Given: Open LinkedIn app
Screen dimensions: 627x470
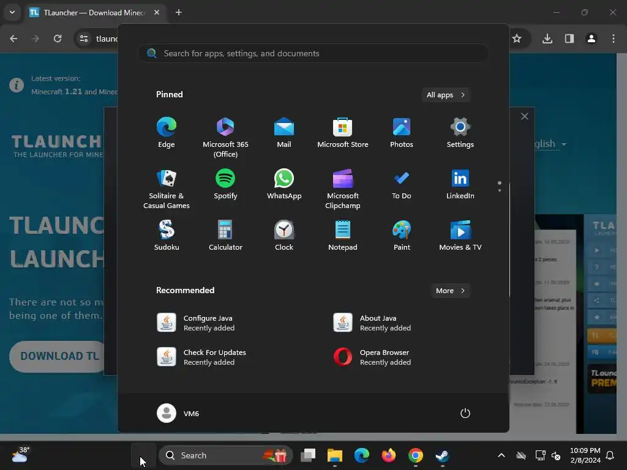Looking at the screenshot, I should 460,184.
